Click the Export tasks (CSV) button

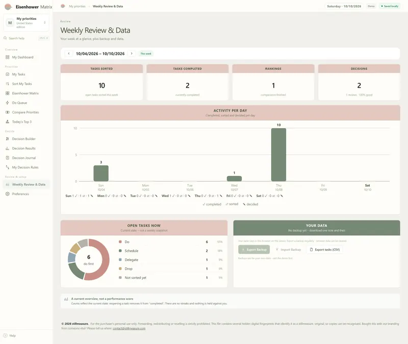point(325,249)
